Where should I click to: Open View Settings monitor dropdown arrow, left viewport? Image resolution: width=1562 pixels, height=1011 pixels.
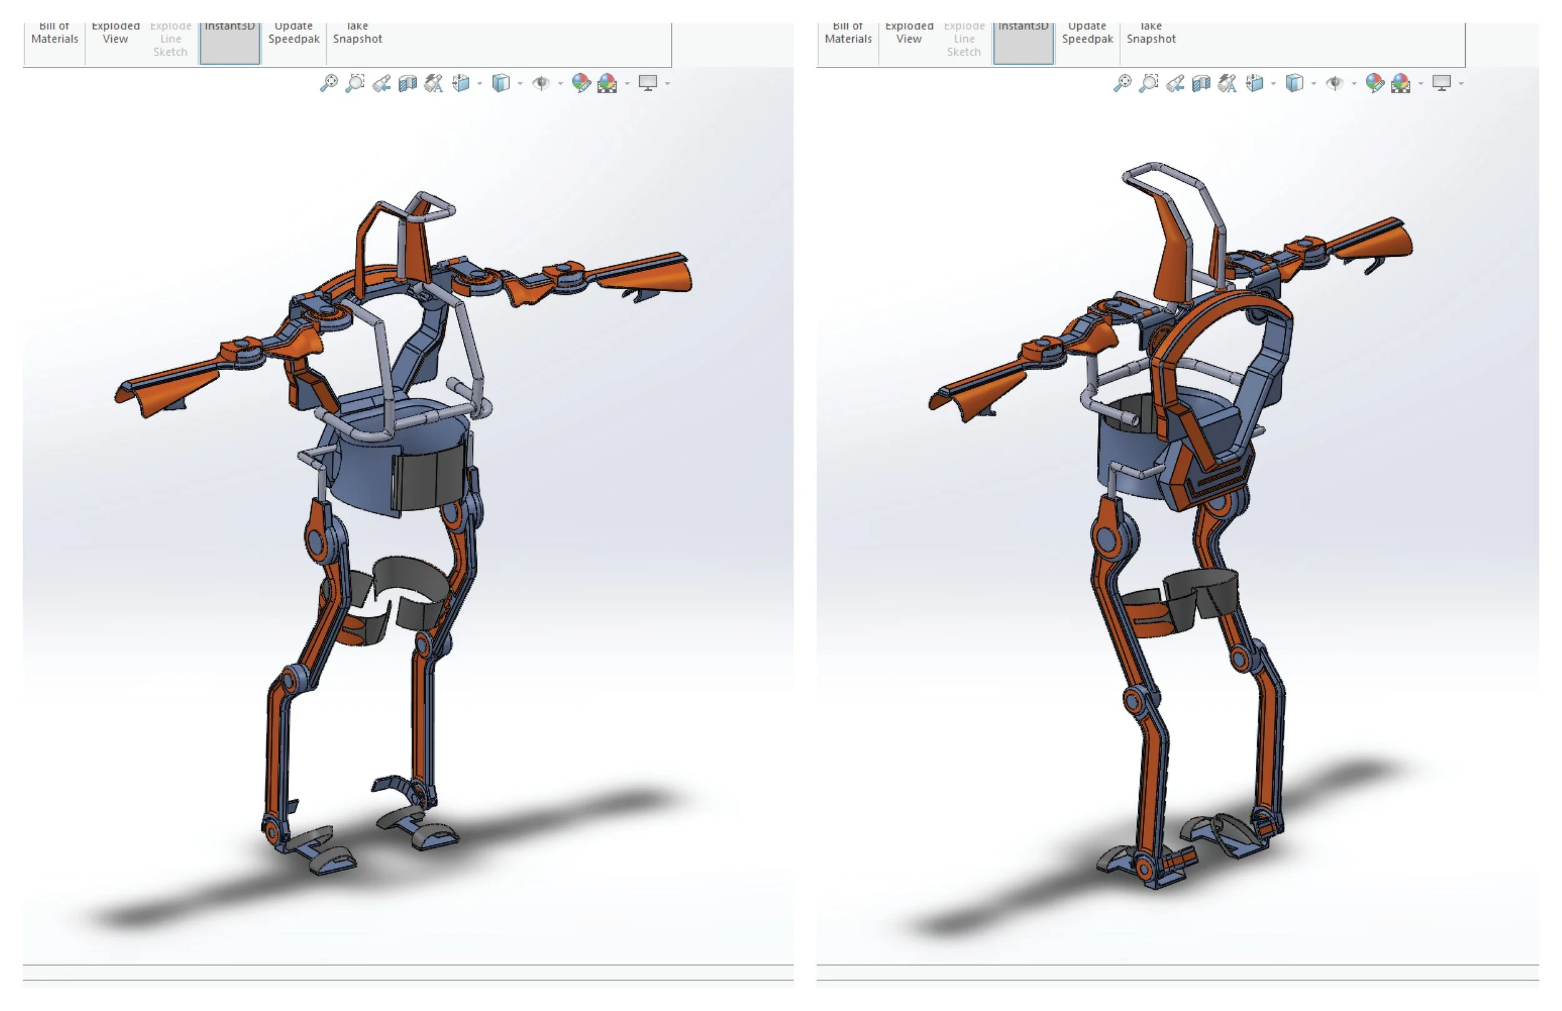(x=667, y=83)
